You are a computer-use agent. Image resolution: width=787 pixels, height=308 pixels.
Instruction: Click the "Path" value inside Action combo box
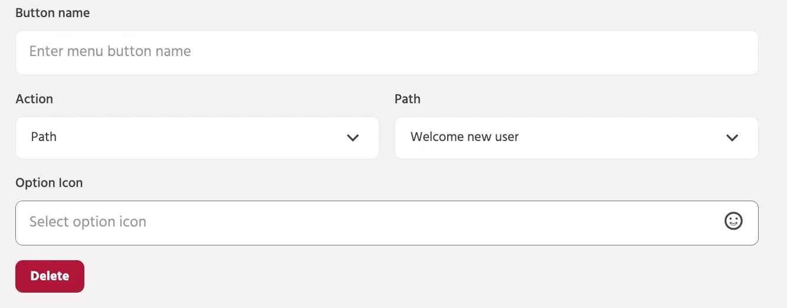(44, 137)
